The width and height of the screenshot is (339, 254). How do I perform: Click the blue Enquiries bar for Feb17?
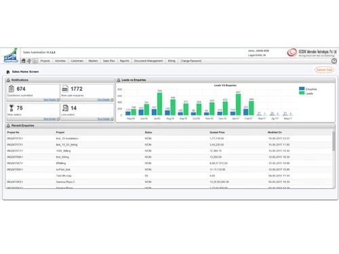(x=246, y=112)
